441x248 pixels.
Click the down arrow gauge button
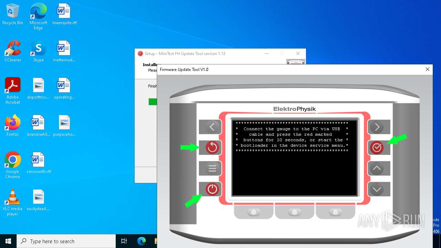[x=379, y=189]
